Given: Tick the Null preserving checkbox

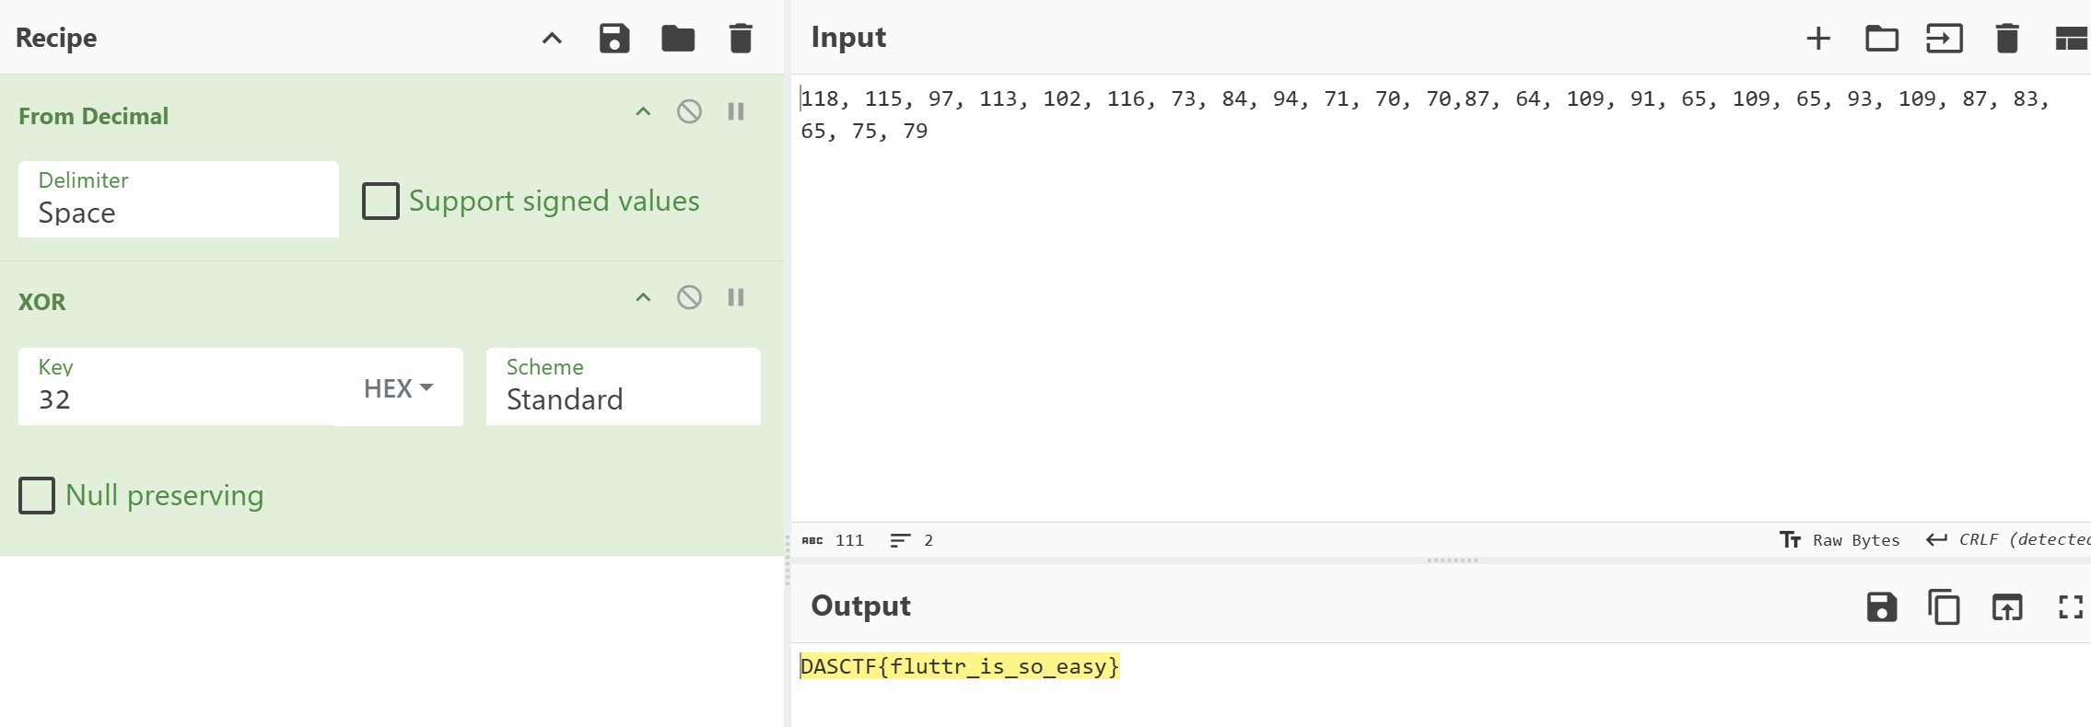Looking at the screenshot, I should (x=37, y=495).
